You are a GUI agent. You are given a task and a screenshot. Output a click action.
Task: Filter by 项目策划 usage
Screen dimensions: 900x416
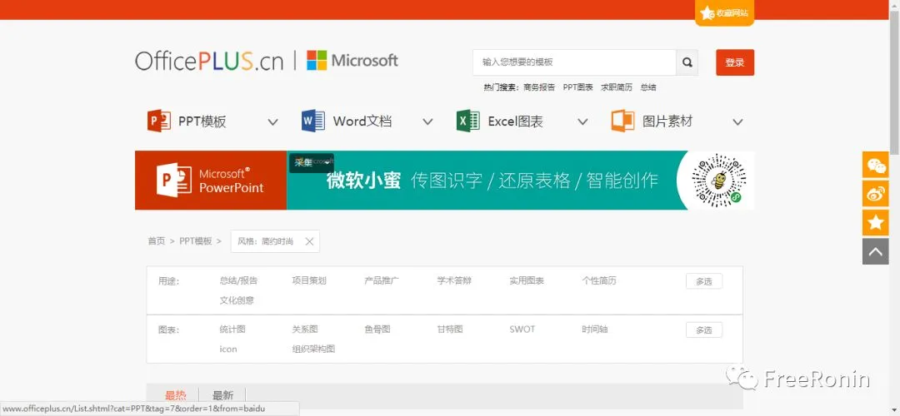click(309, 280)
